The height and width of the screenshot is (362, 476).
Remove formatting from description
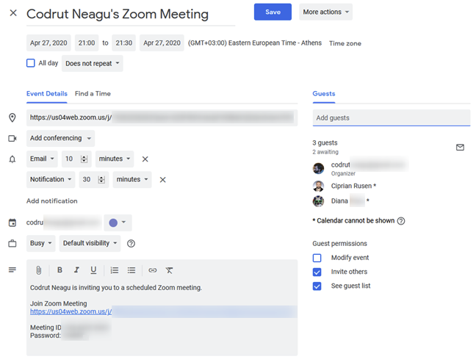169,270
